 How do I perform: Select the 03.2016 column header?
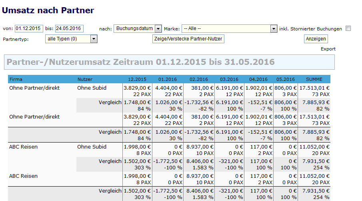click(229, 79)
